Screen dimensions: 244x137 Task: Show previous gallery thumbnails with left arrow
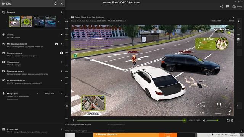6,22
